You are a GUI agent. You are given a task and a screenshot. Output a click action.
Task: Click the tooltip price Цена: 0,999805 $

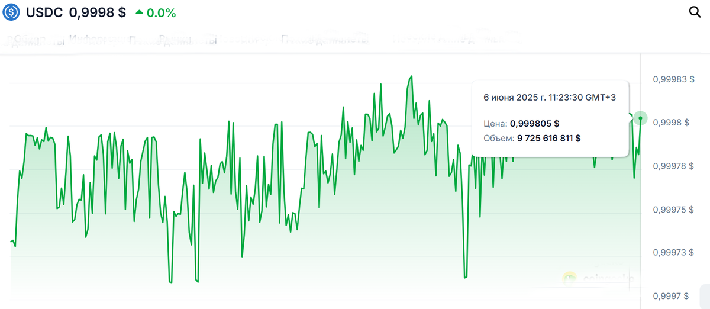click(x=521, y=124)
